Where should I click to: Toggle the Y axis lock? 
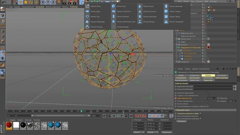click(x=48, y=2)
